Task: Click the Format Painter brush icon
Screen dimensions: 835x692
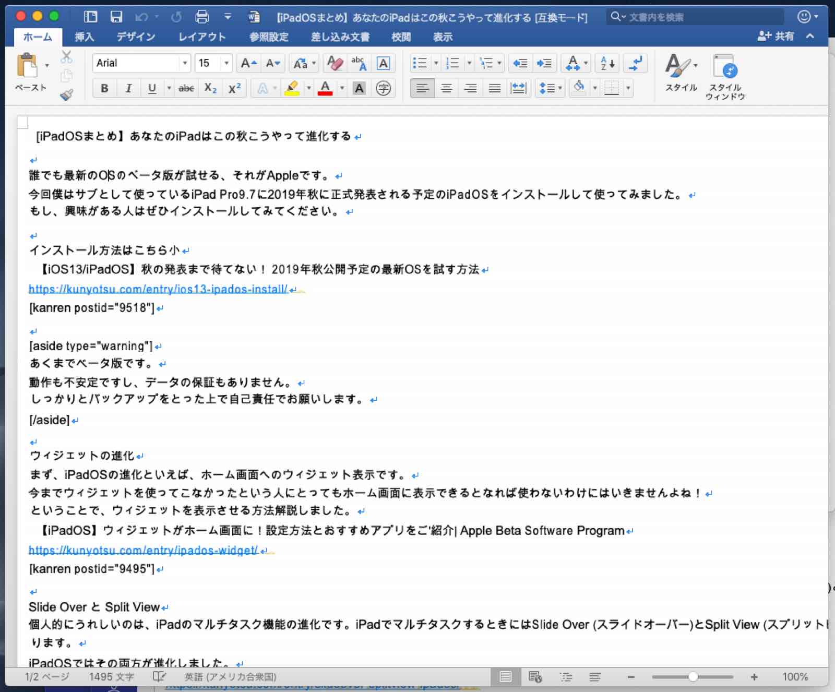Action: (67, 94)
